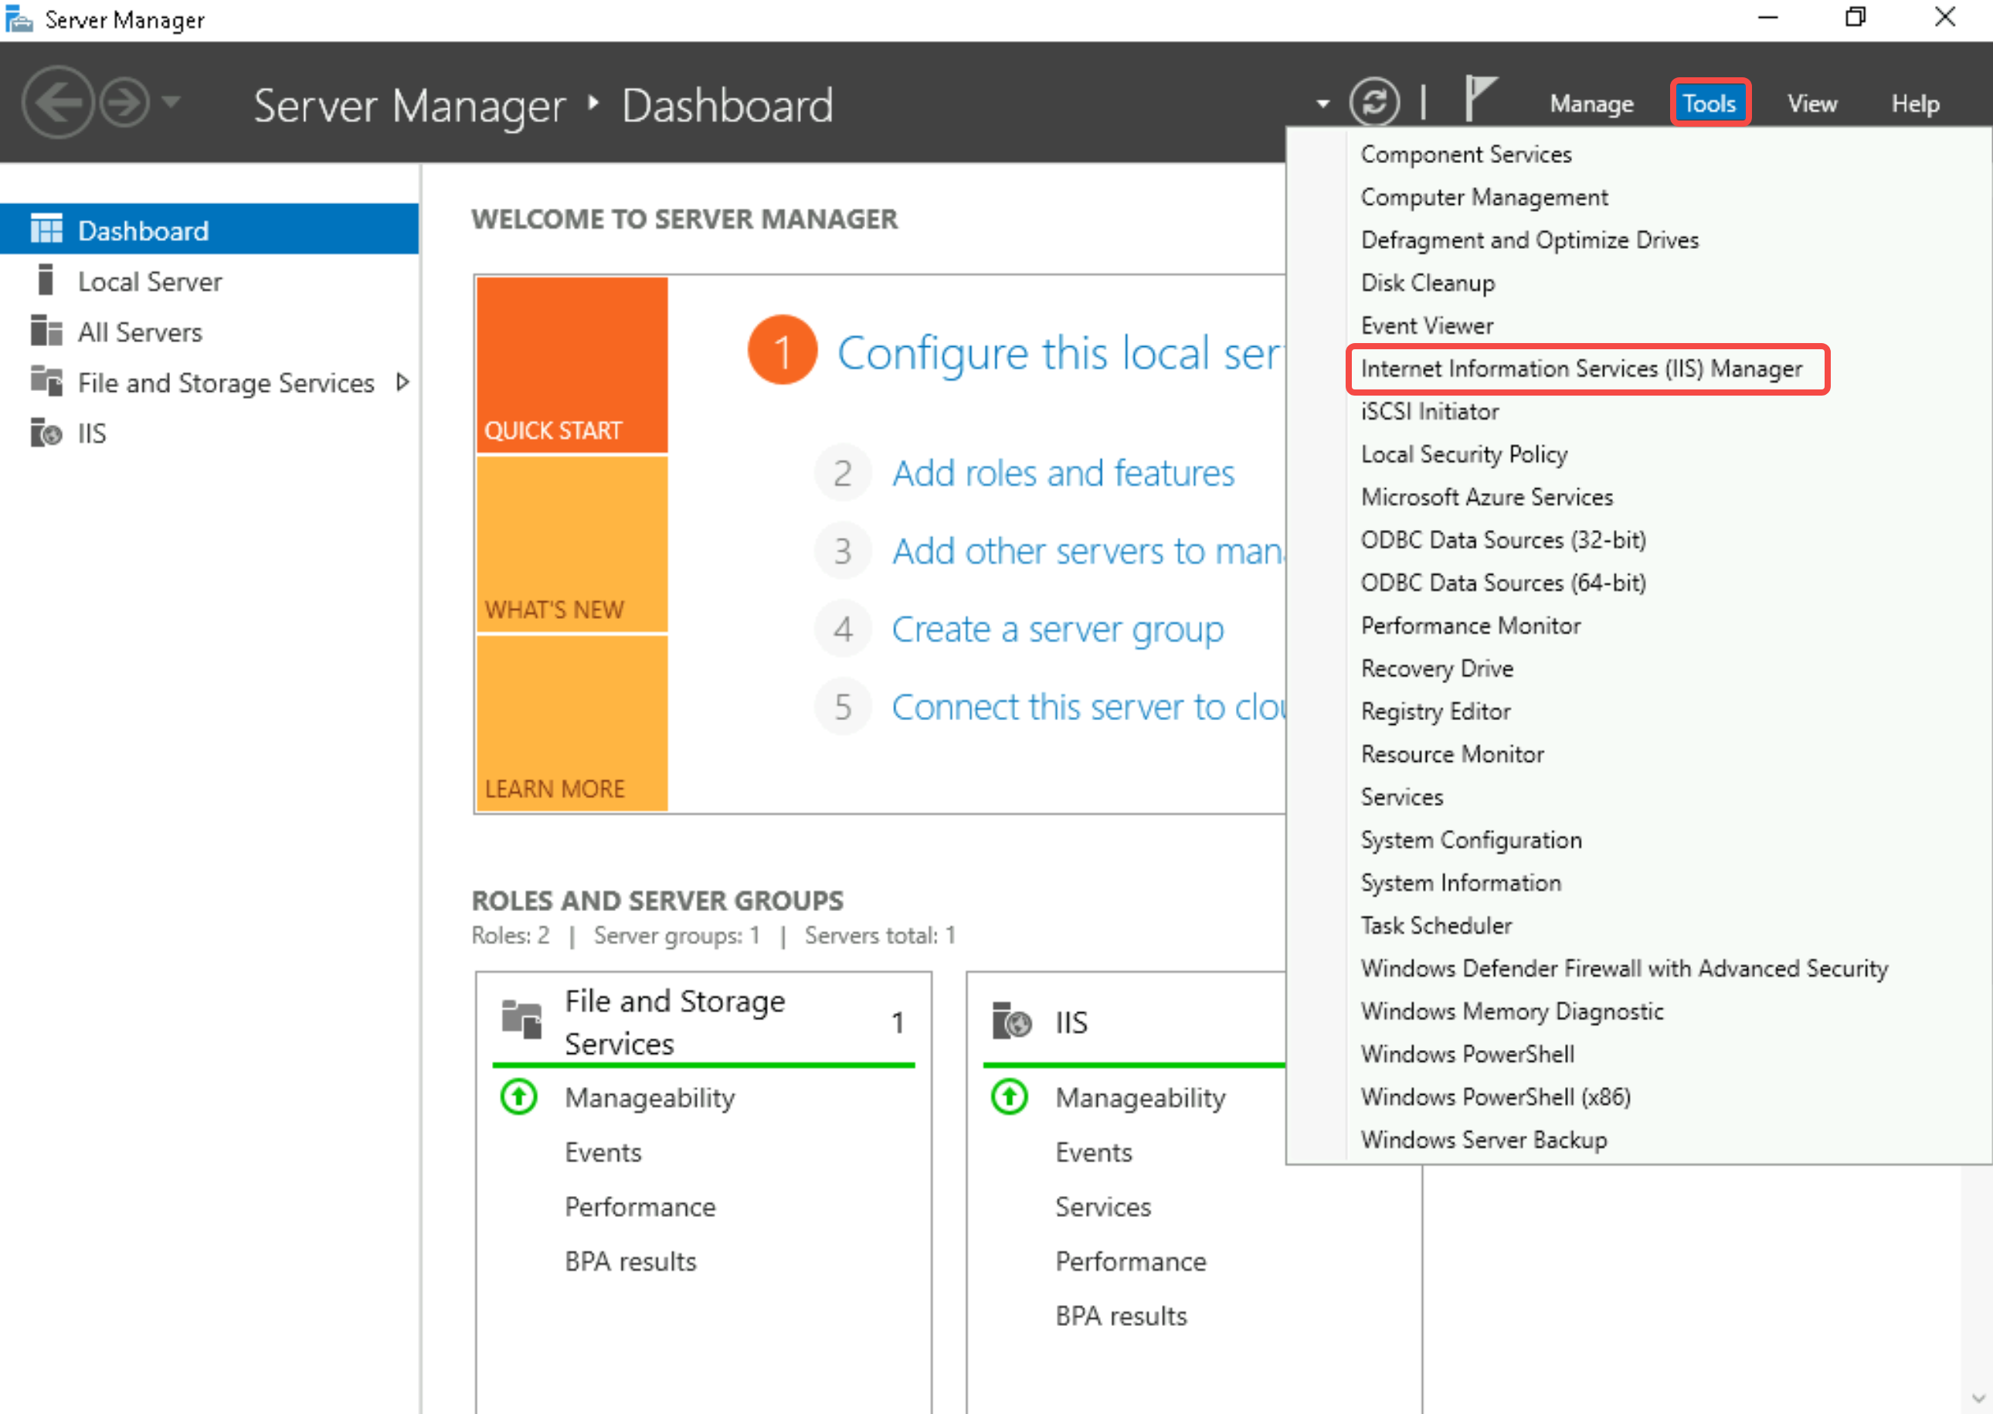This screenshot has height=1414, width=1993.
Task: Open navigation history dropdown arrow
Action: (x=171, y=102)
